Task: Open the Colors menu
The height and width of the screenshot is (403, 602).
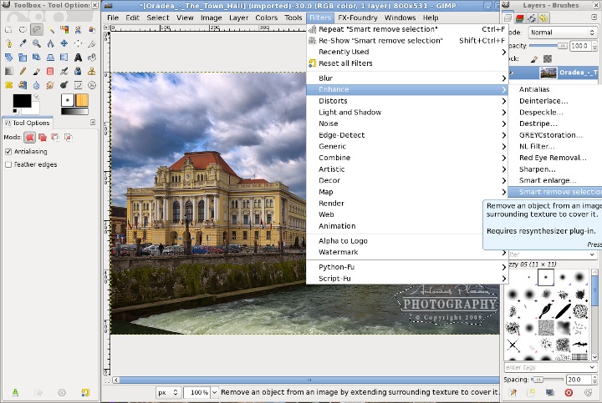Action: [x=266, y=18]
